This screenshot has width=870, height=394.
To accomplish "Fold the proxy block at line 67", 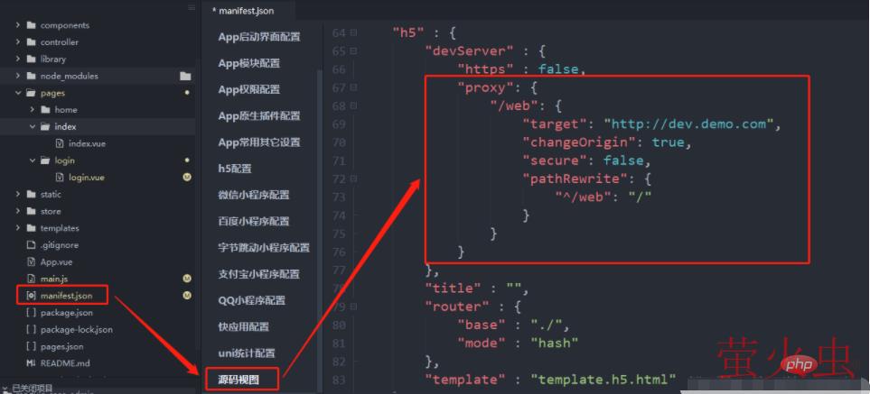I will click(x=353, y=87).
